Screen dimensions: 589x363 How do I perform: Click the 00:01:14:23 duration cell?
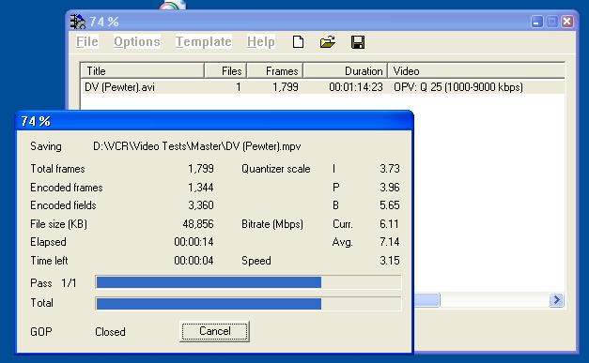pos(356,87)
